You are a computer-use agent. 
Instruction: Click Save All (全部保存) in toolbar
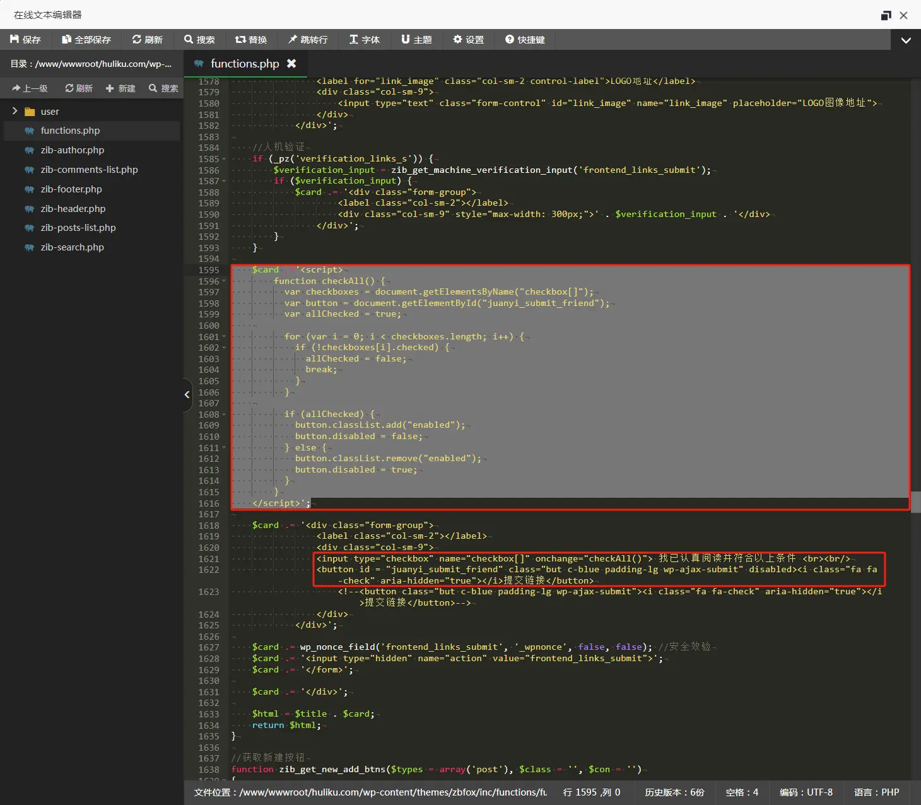pyautogui.click(x=86, y=40)
